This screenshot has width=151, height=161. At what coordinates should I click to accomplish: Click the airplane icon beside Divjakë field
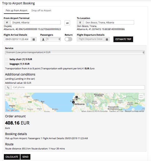click(7, 23)
